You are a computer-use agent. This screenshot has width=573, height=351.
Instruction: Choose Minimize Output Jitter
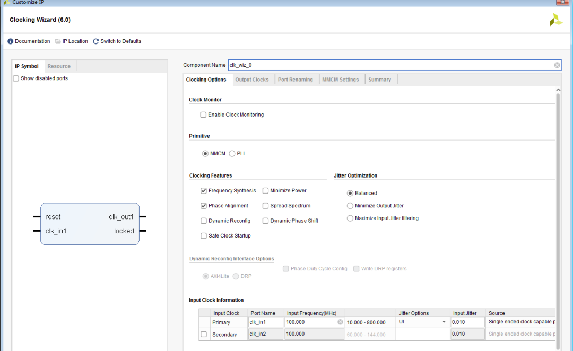click(350, 206)
